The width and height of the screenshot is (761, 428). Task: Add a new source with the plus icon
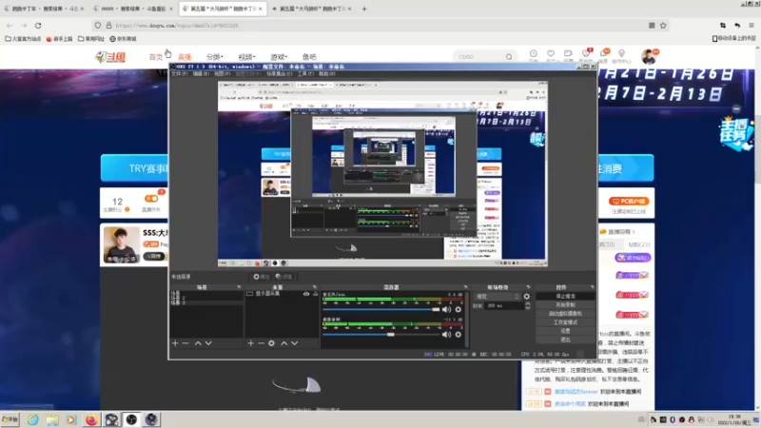[250, 343]
